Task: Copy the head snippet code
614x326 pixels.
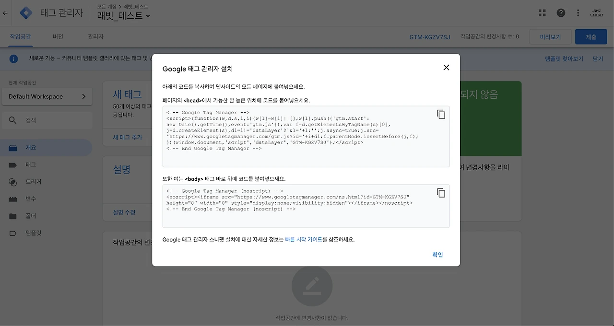Action: (x=441, y=115)
